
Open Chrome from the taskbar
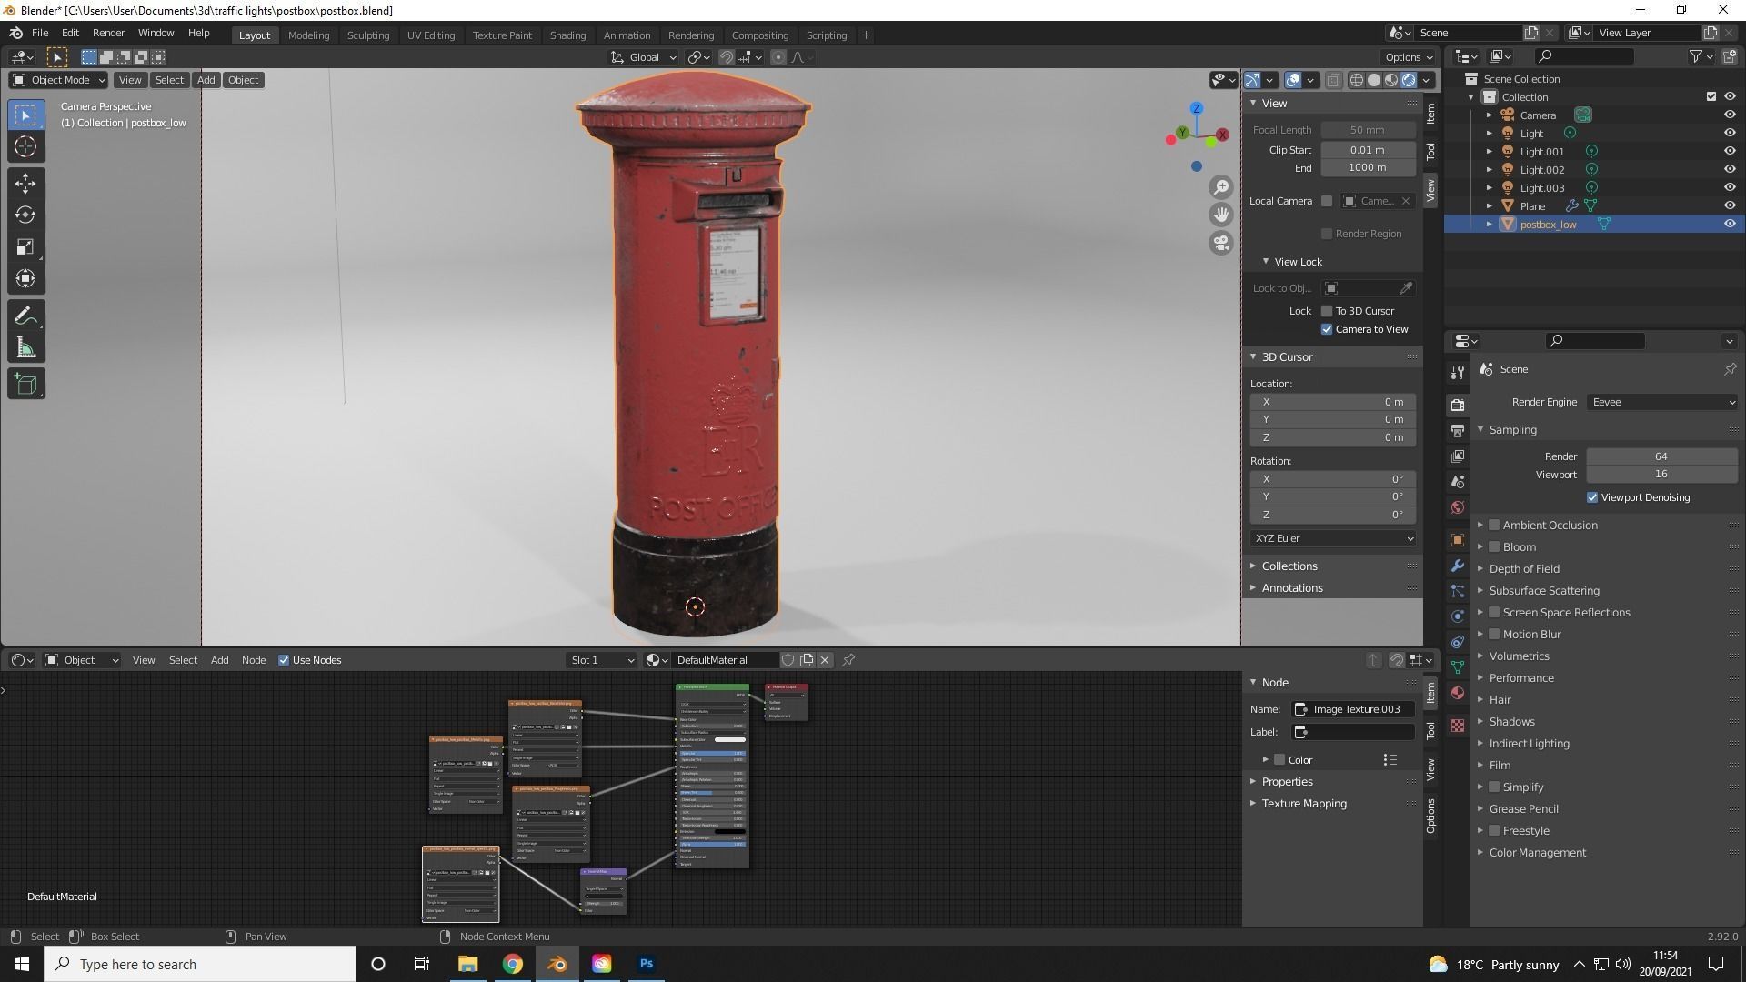click(513, 964)
